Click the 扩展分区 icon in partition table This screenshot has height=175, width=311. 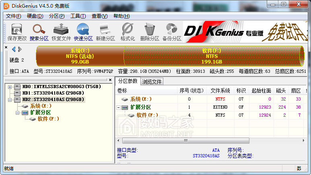(125, 107)
